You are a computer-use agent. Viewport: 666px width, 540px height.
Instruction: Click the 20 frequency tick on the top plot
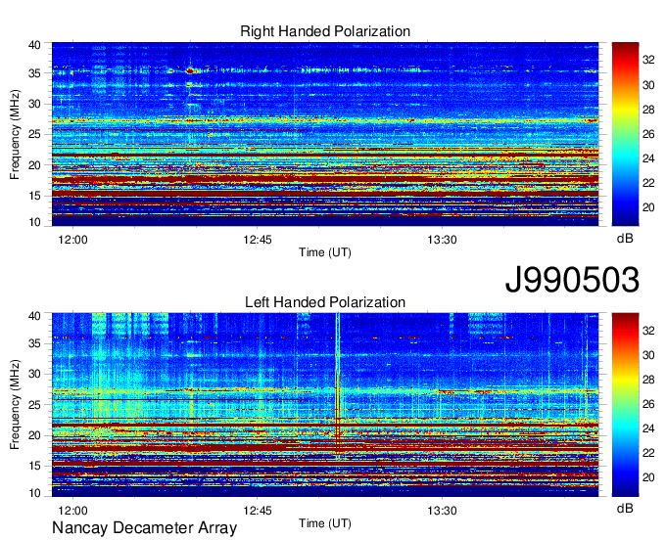[x=34, y=165]
